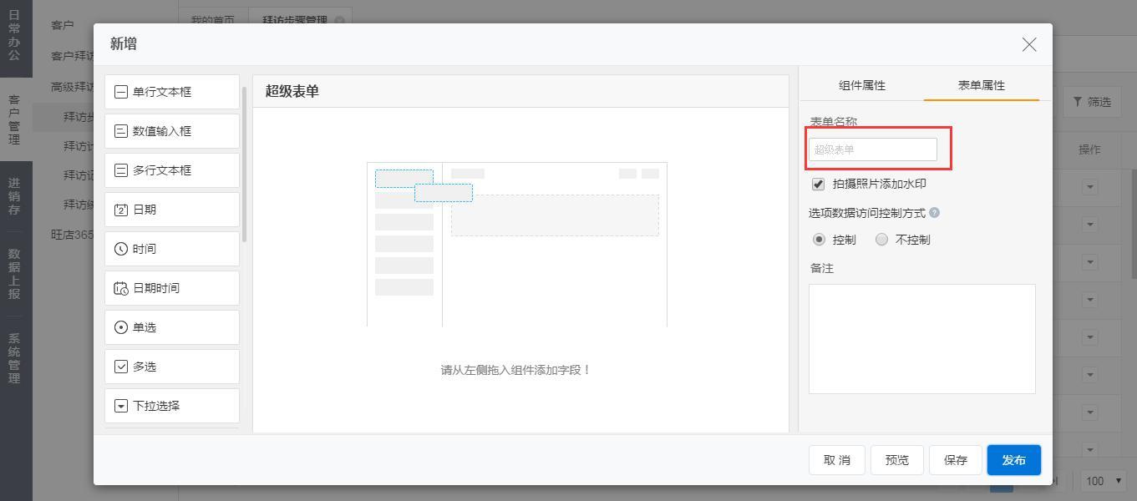
Task: Click the 预览 preview button
Action: [897, 460]
